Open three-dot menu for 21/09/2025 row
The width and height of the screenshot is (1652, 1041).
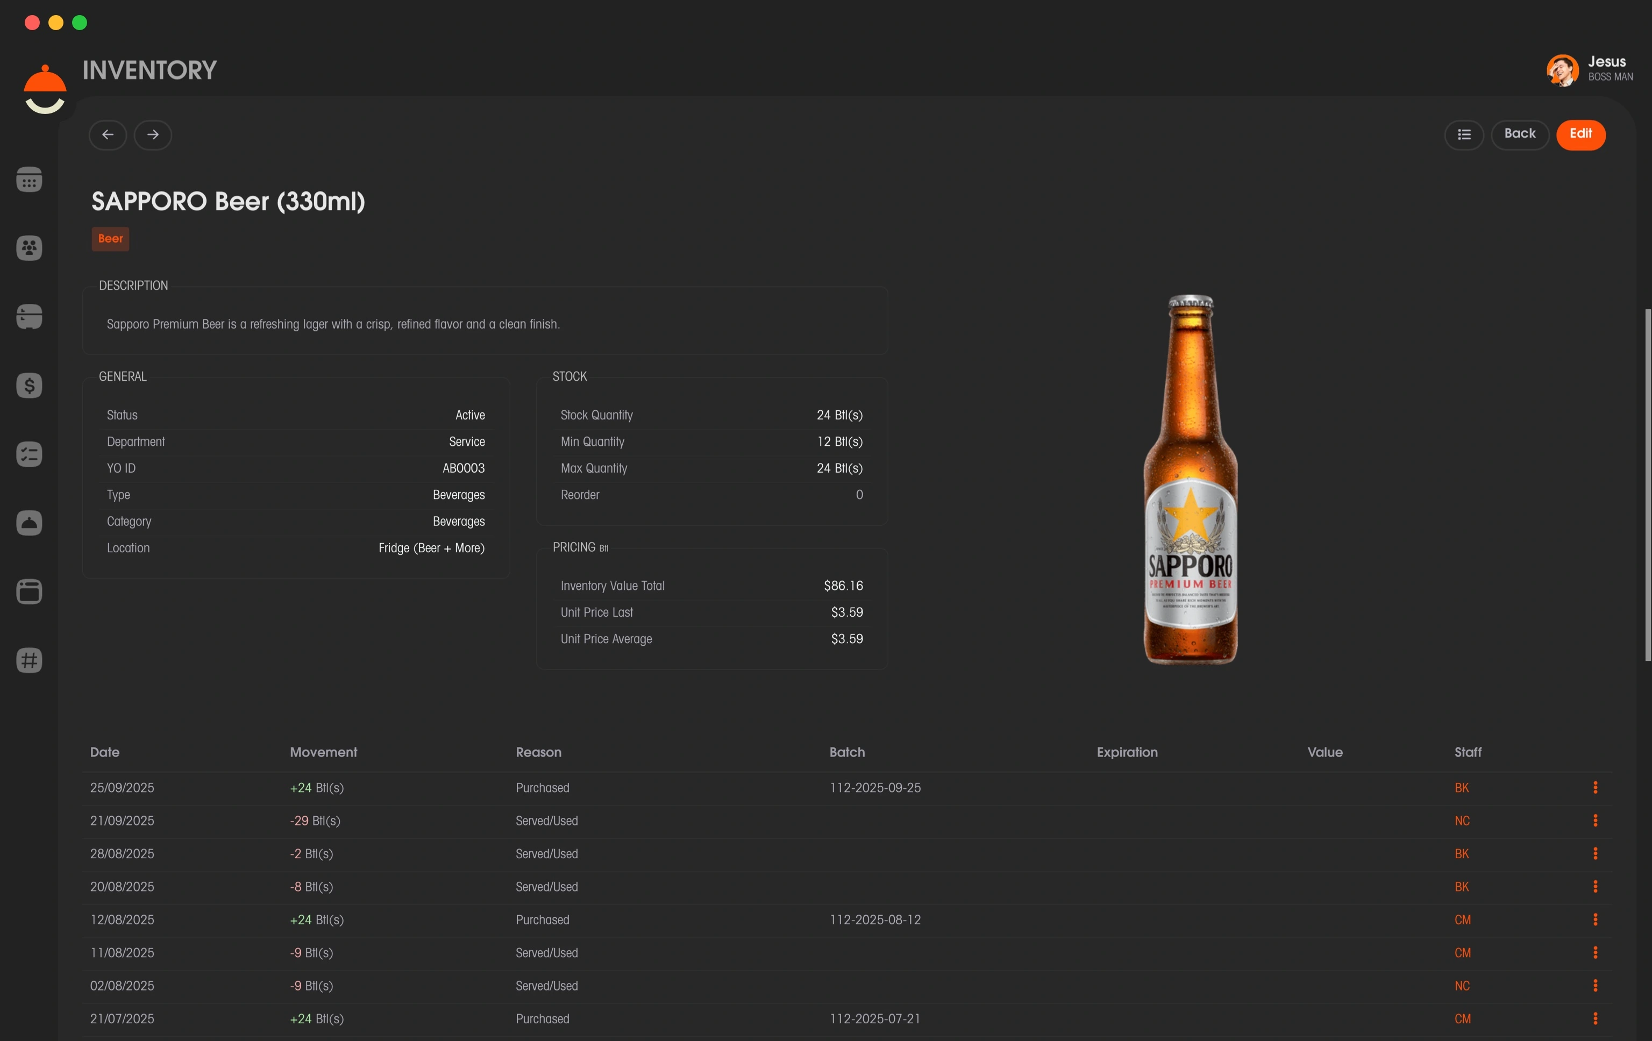coord(1595,820)
